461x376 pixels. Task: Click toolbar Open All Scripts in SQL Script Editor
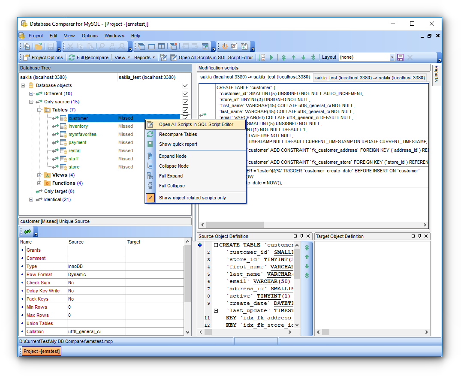212,57
